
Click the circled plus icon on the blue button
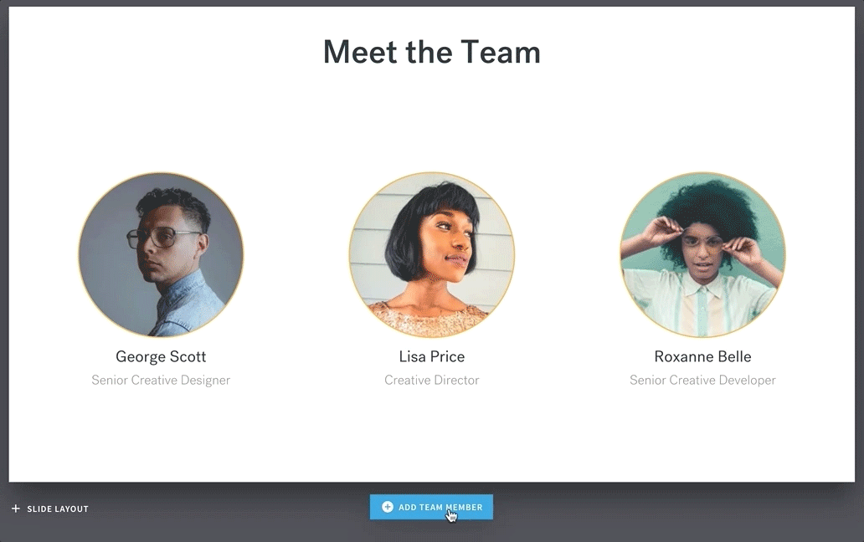point(388,507)
